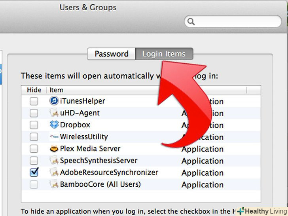Image resolution: width=288 pixels, height=216 pixels.
Task: Click the Plex Media Server icon
Action: 54,149
